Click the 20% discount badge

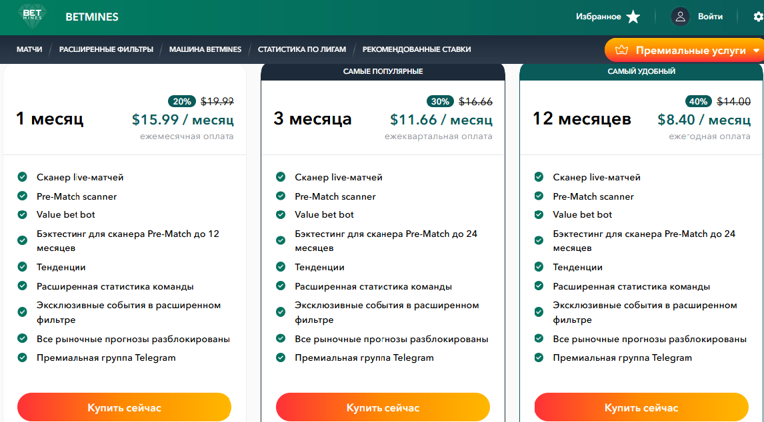click(182, 101)
